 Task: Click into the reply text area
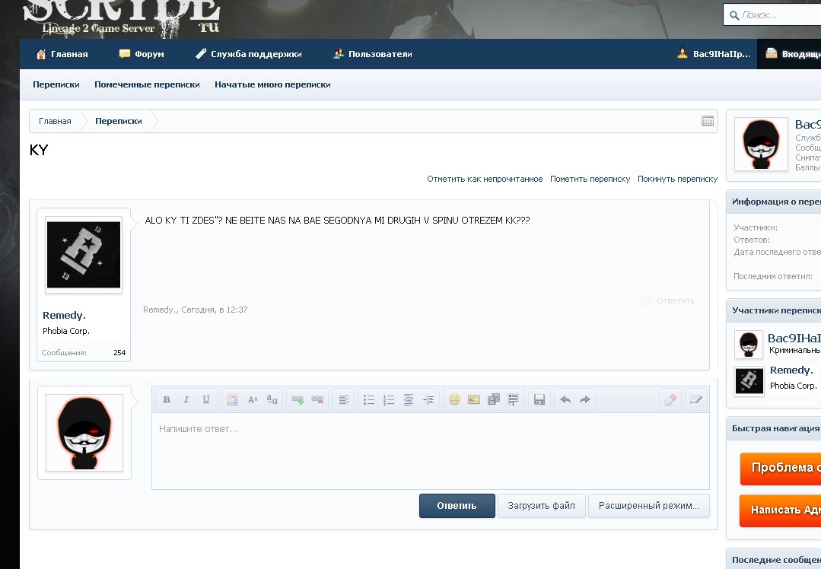430,450
